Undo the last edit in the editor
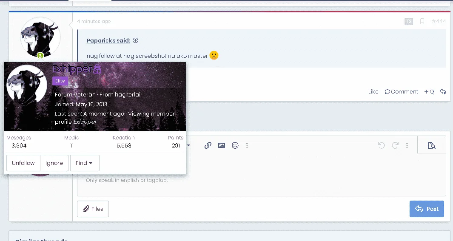 382,145
